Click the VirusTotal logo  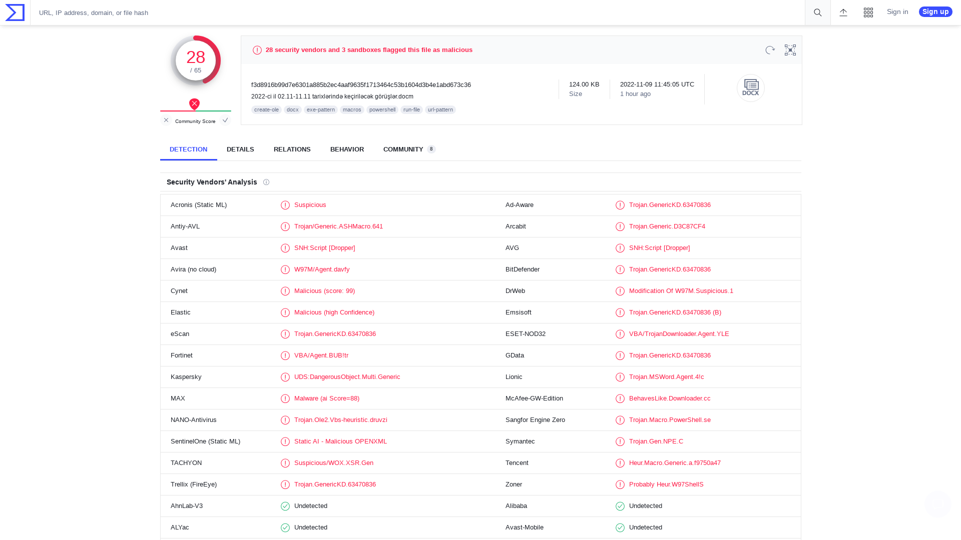pyautogui.click(x=14, y=12)
